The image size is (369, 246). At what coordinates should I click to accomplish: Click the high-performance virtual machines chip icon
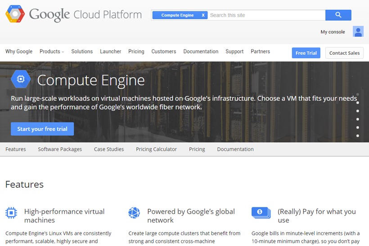point(11,213)
